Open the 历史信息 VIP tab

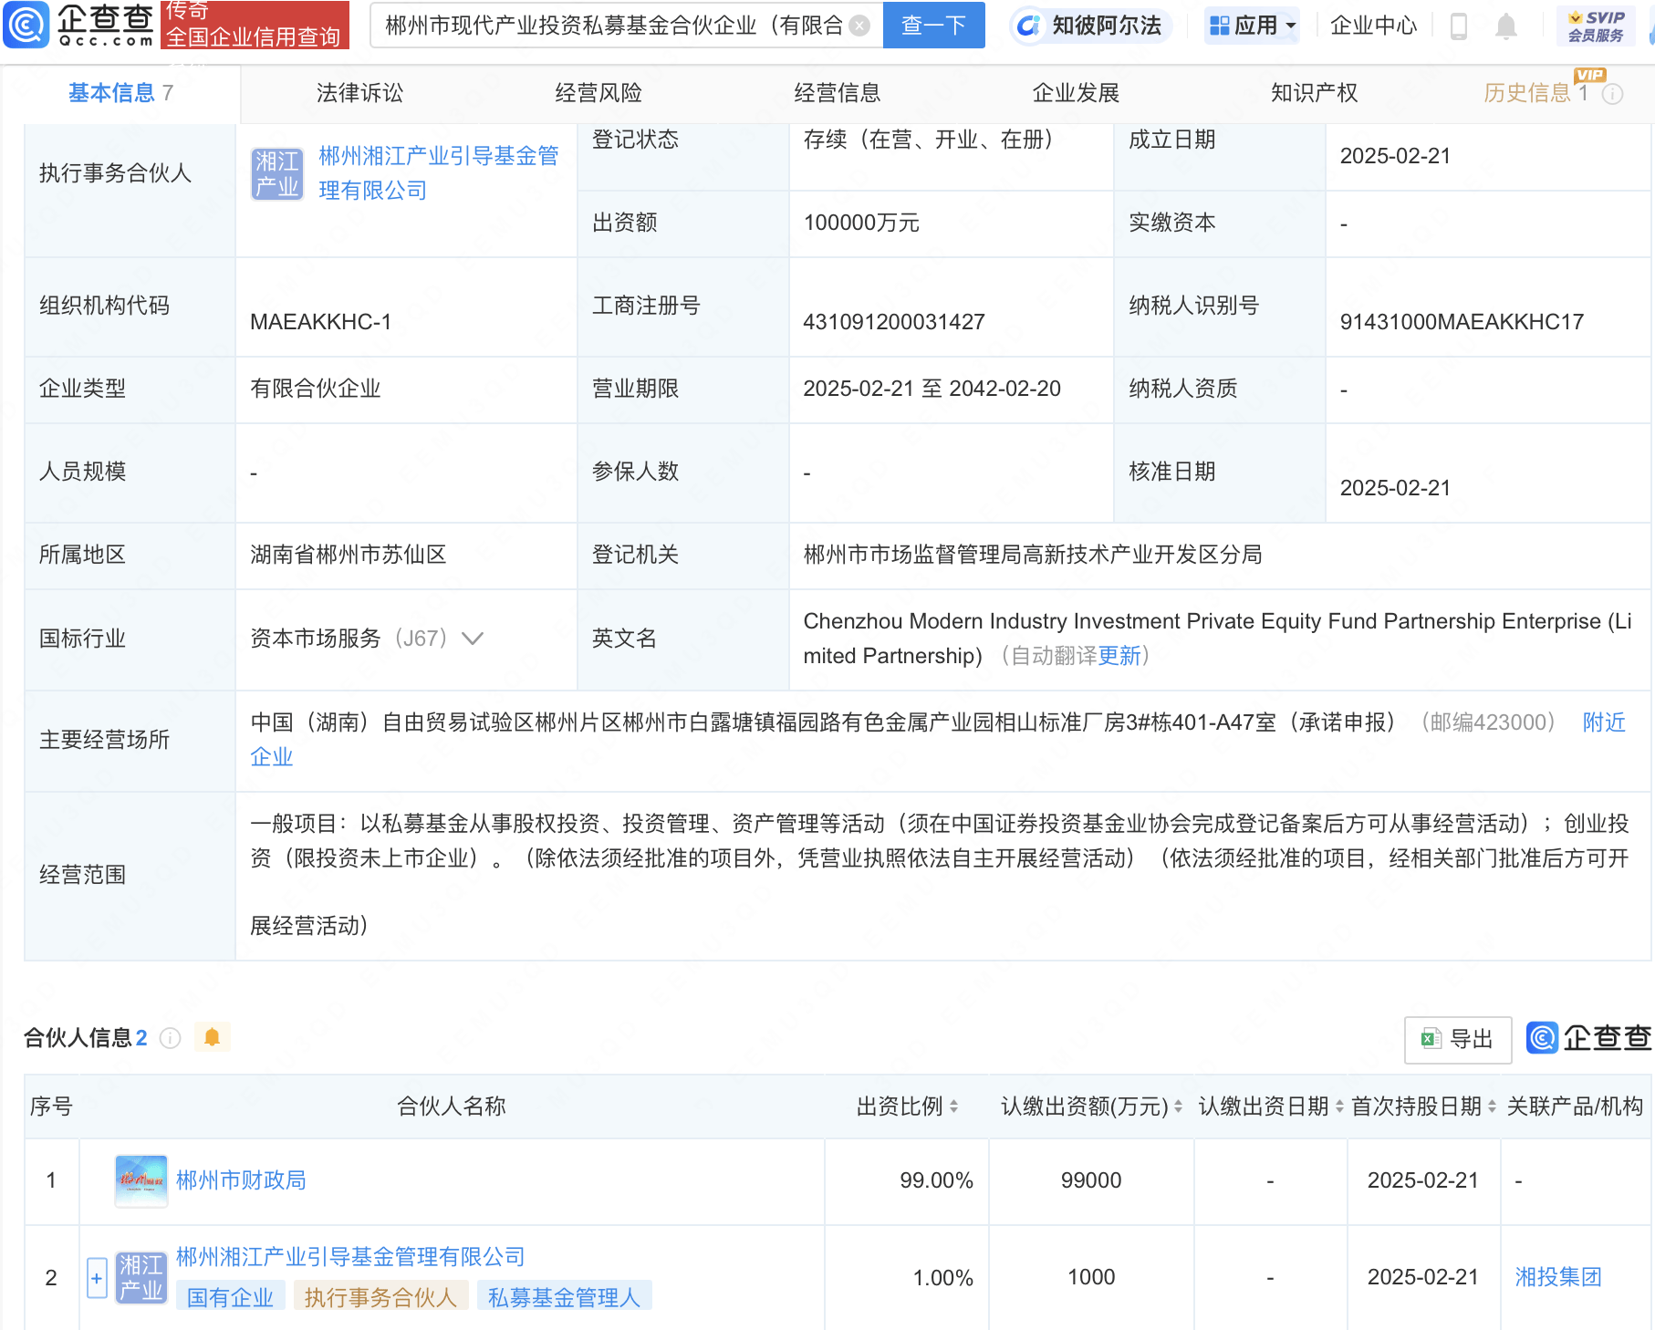pyautogui.click(x=1536, y=93)
